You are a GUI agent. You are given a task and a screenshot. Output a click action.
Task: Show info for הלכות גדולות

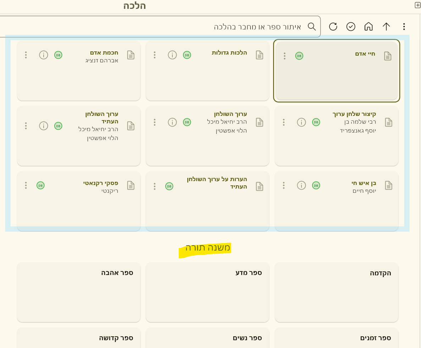tap(172, 55)
